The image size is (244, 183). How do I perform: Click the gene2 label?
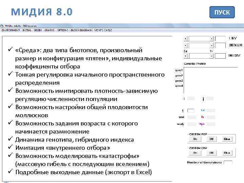[x=179, y=76]
